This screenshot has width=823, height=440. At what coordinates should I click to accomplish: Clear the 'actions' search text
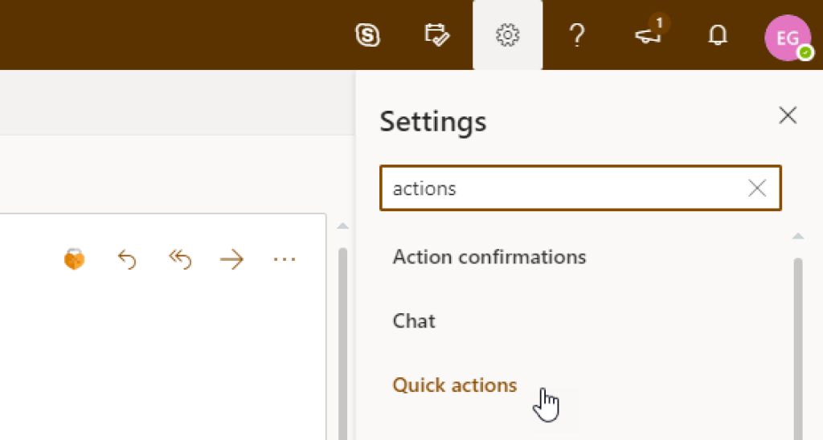pos(757,189)
